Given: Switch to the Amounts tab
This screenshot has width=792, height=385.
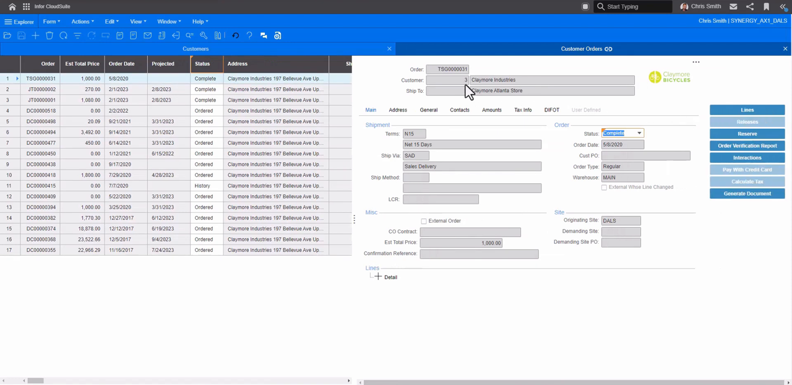Looking at the screenshot, I should click(x=492, y=110).
